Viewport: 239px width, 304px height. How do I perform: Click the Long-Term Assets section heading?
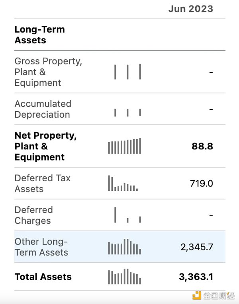coord(39,35)
